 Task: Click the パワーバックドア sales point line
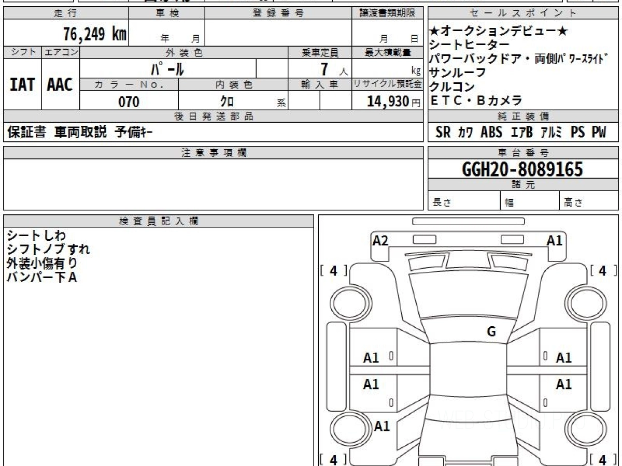coord(518,59)
